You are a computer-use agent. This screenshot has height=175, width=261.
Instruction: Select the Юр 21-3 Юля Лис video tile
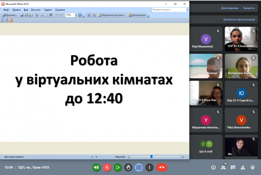[206, 93]
